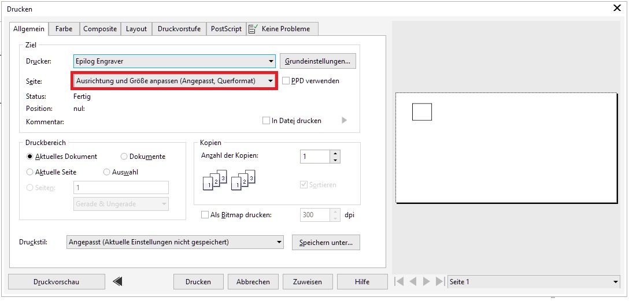
Task: Select Dokumente radio button
Action: click(124, 157)
